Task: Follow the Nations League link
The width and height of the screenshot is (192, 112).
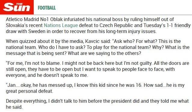Action: pyautogui.click(x=61, y=26)
